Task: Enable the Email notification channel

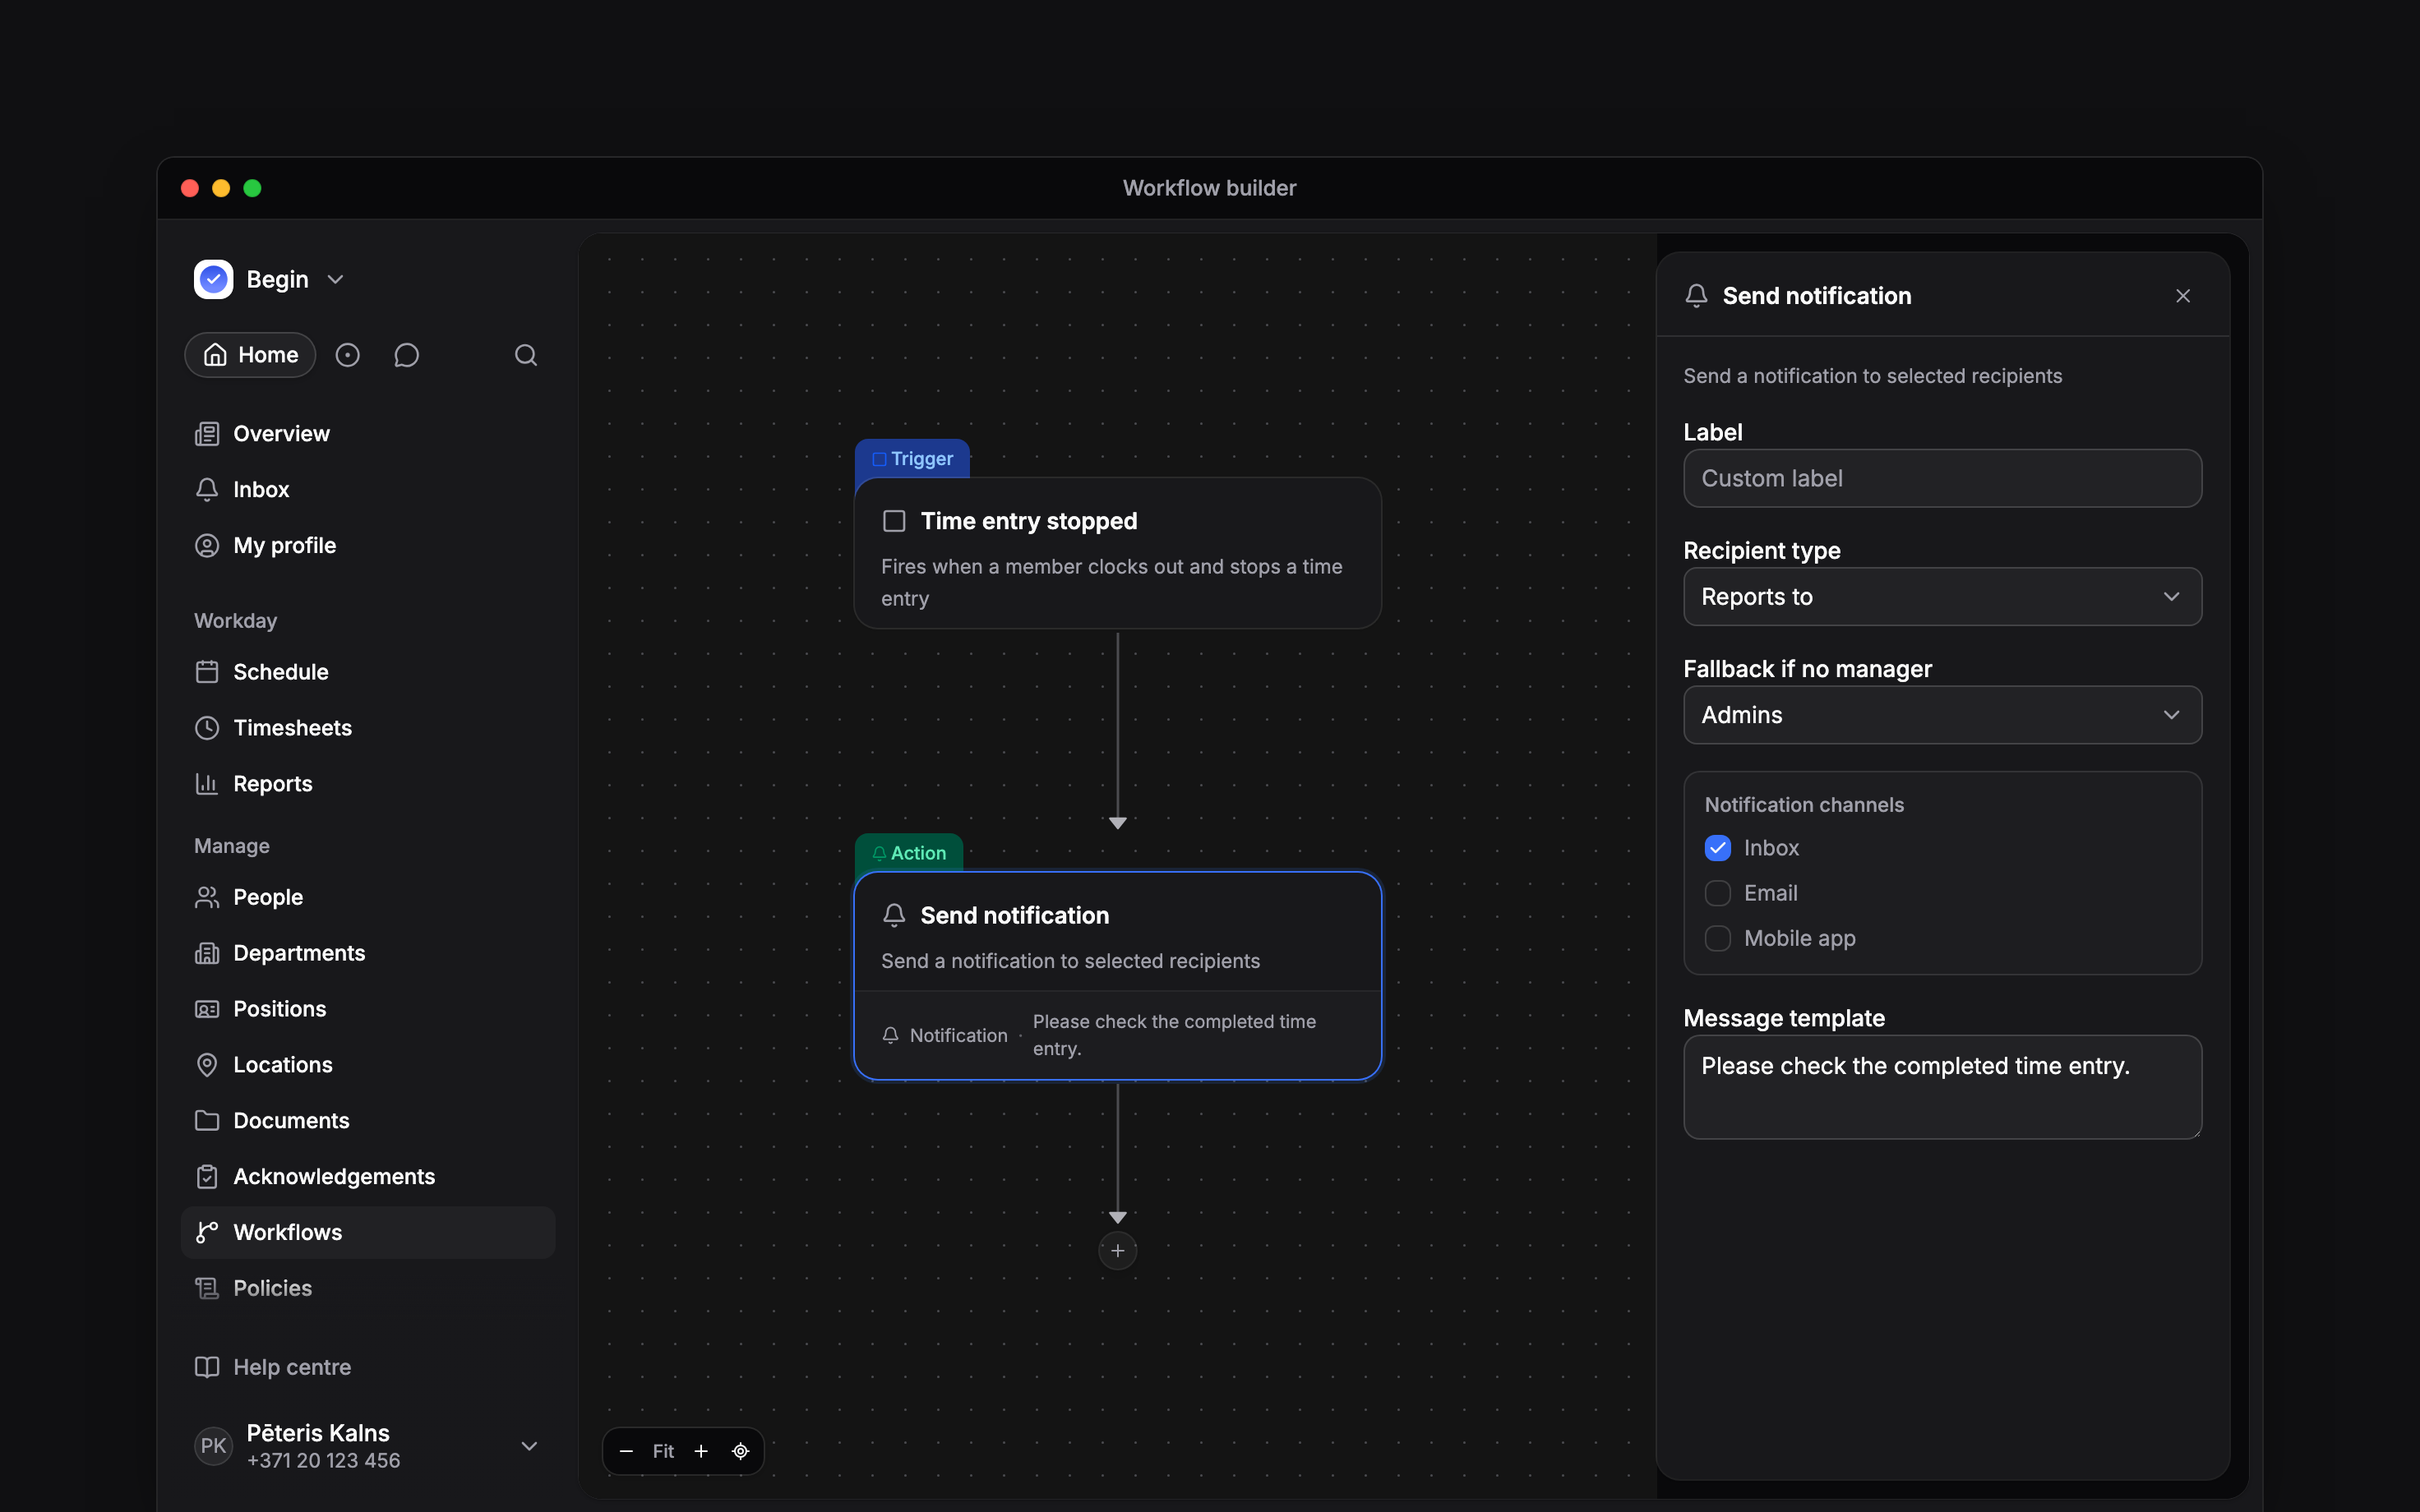Action: click(x=1717, y=893)
